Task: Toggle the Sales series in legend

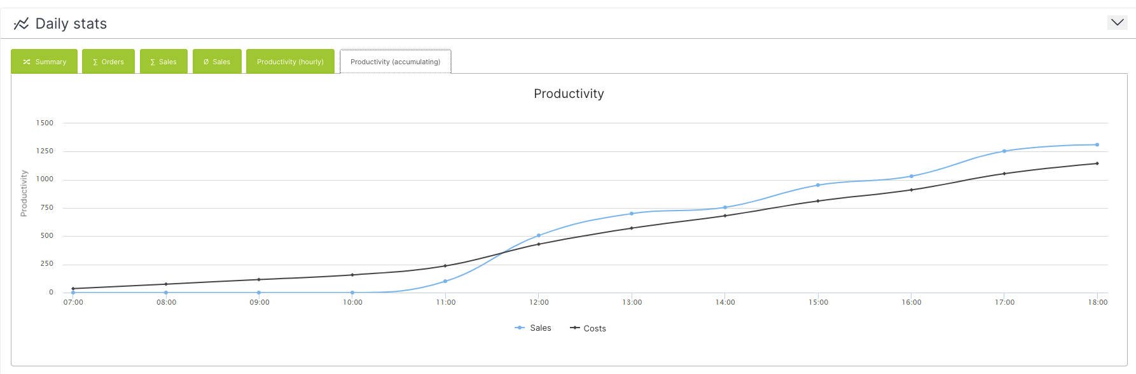Action: click(533, 328)
